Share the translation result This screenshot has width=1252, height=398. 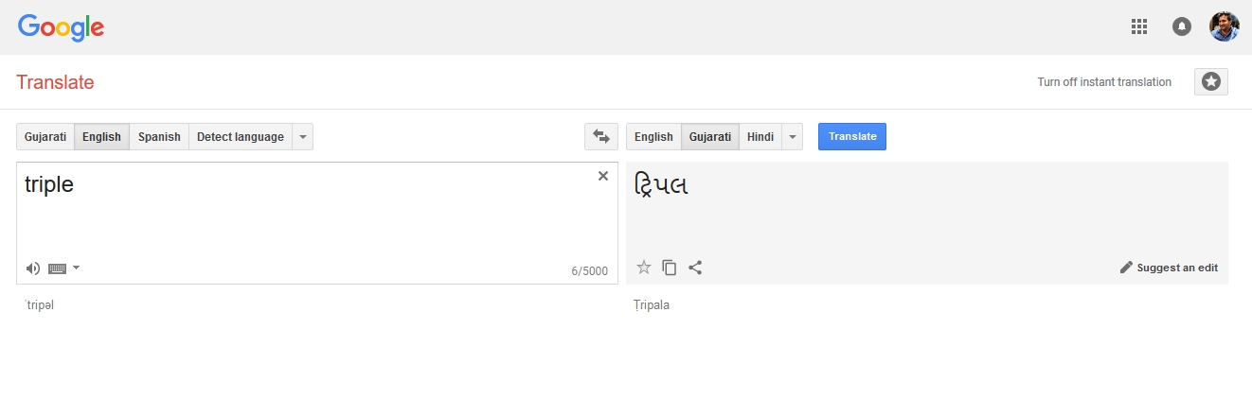(695, 268)
